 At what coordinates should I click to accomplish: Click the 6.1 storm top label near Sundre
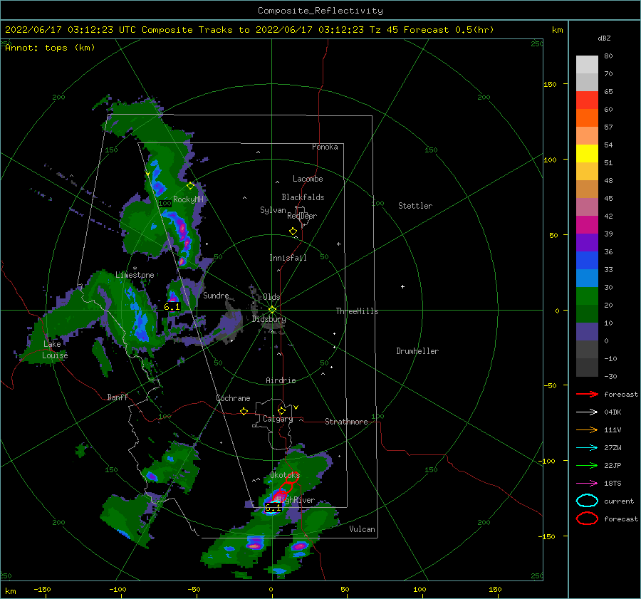(x=172, y=307)
